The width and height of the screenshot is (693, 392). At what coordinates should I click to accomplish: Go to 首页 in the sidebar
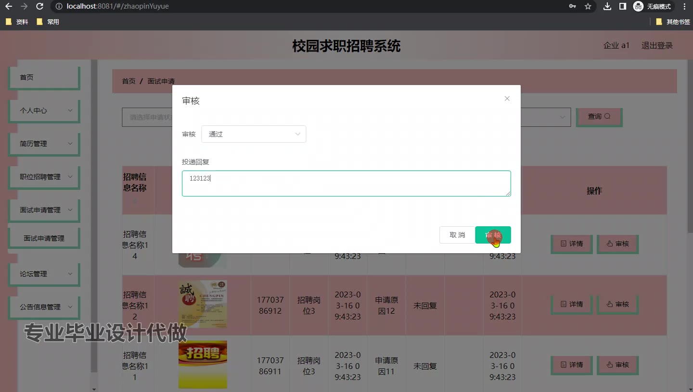[44, 77]
